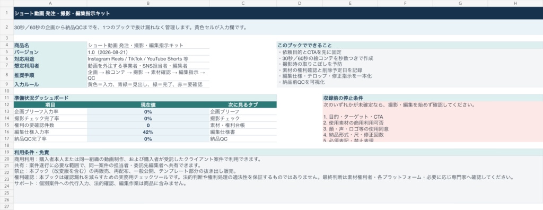Click the 0 value for 権利の要確認件数
Image resolution: width=543 pixels, height=210 pixels.
point(148,125)
